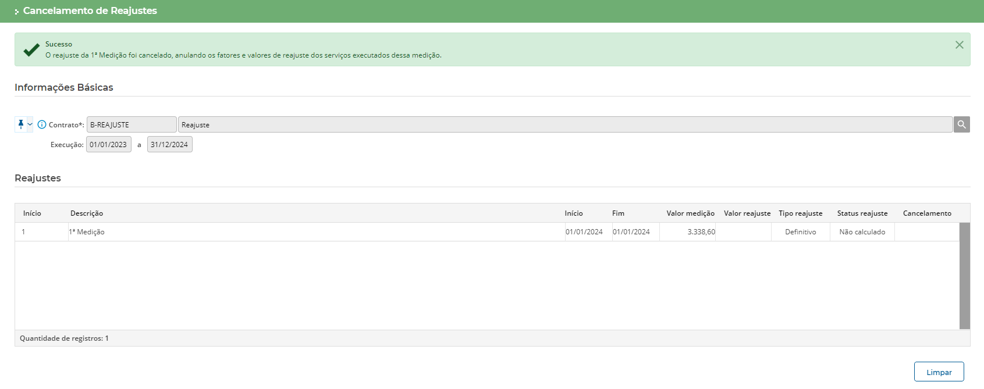Open contract search with the magnifier button

coord(961,124)
